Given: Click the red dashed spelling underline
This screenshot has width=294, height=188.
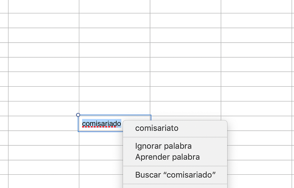Looking at the screenshot, I should 100,127.
